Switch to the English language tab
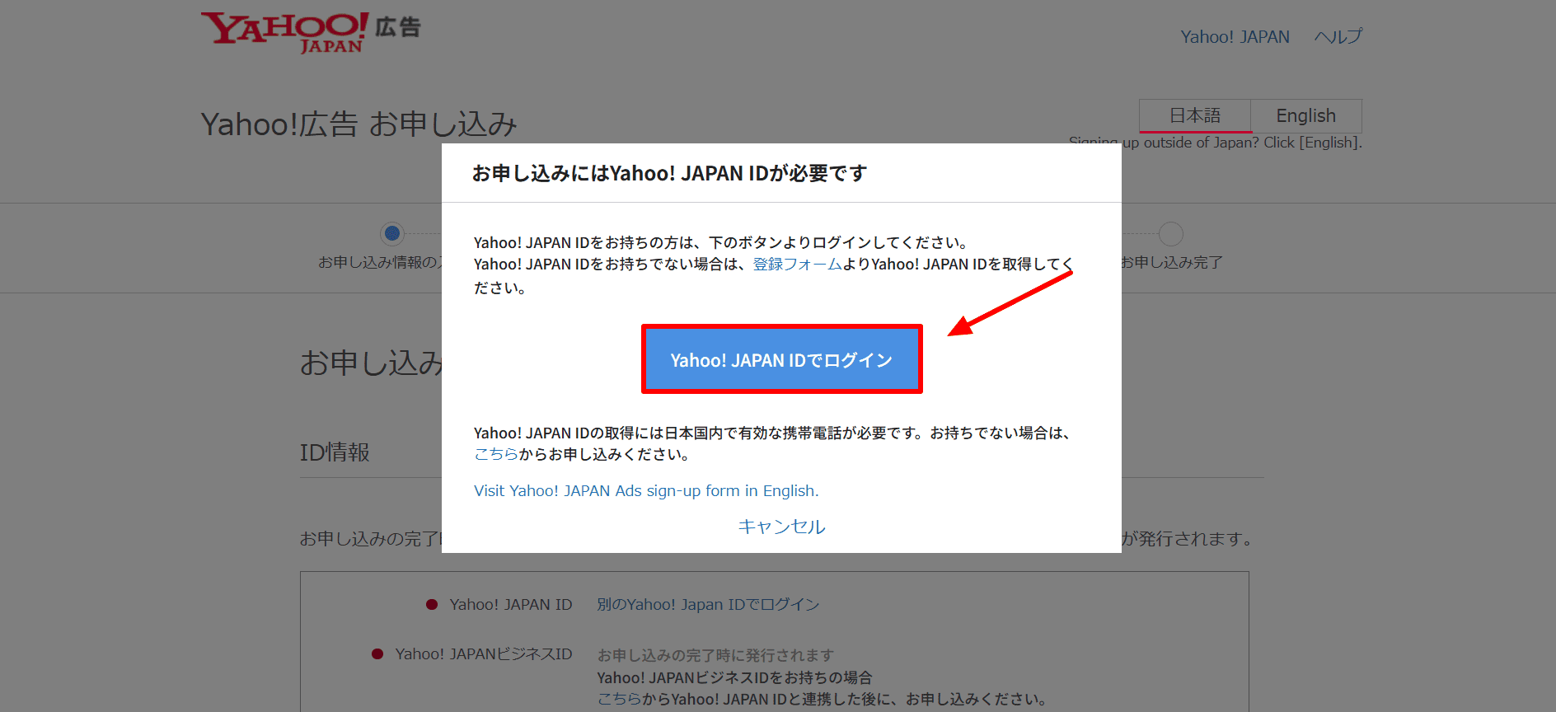Viewport: 1556px width, 712px height. [1306, 115]
